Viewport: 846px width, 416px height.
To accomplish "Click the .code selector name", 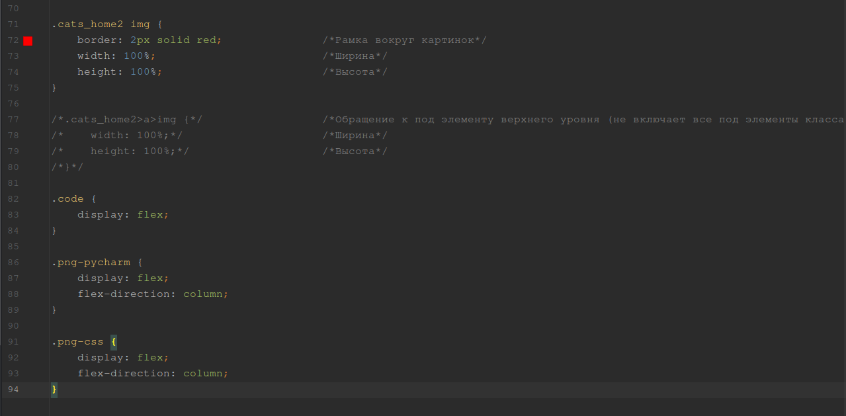I will [x=67, y=199].
